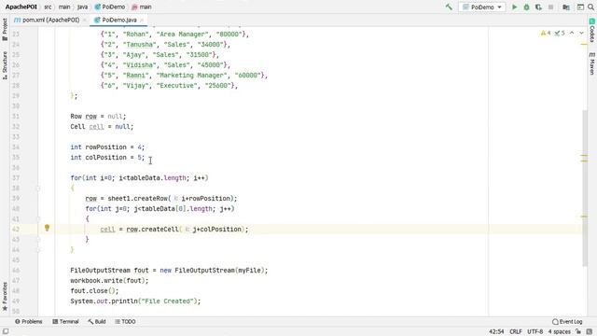
Task: Click the status bar rightmost icon
Action: point(590,332)
